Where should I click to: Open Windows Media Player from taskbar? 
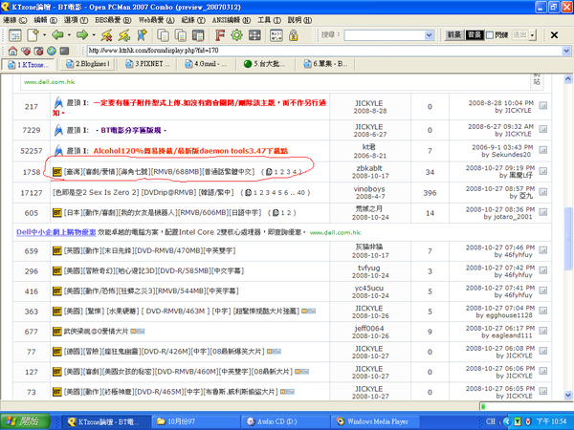point(374,420)
